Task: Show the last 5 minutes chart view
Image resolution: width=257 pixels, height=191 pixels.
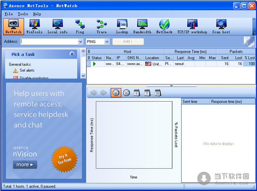Action: [116, 93]
